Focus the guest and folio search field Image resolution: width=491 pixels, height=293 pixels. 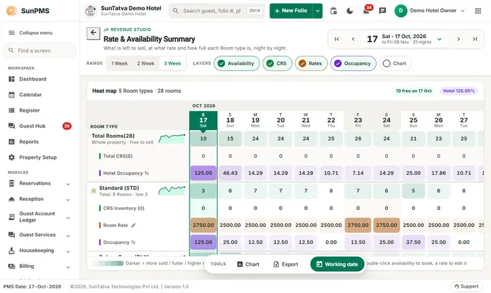[217, 11]
